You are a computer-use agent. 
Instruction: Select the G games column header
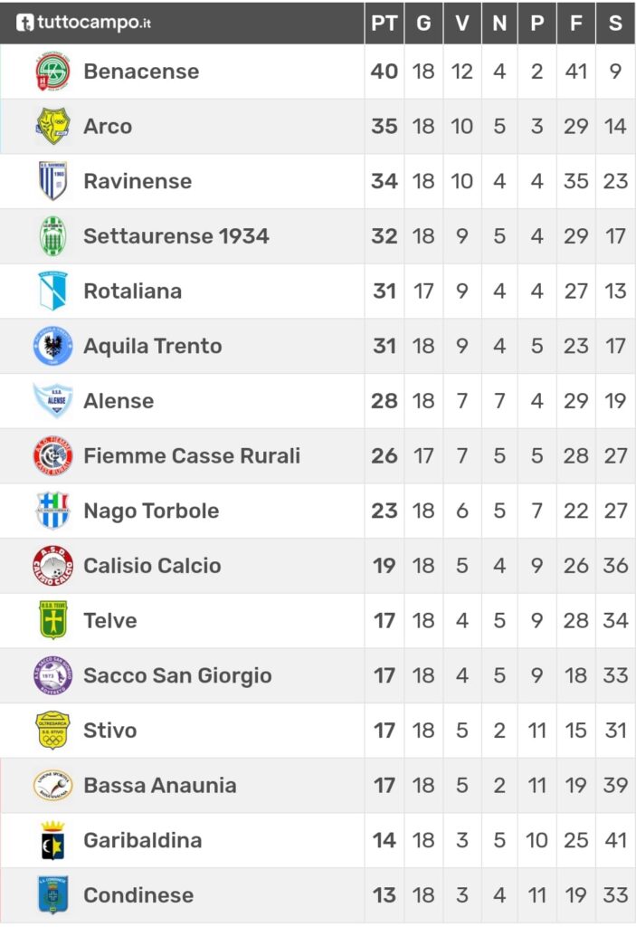423,23
